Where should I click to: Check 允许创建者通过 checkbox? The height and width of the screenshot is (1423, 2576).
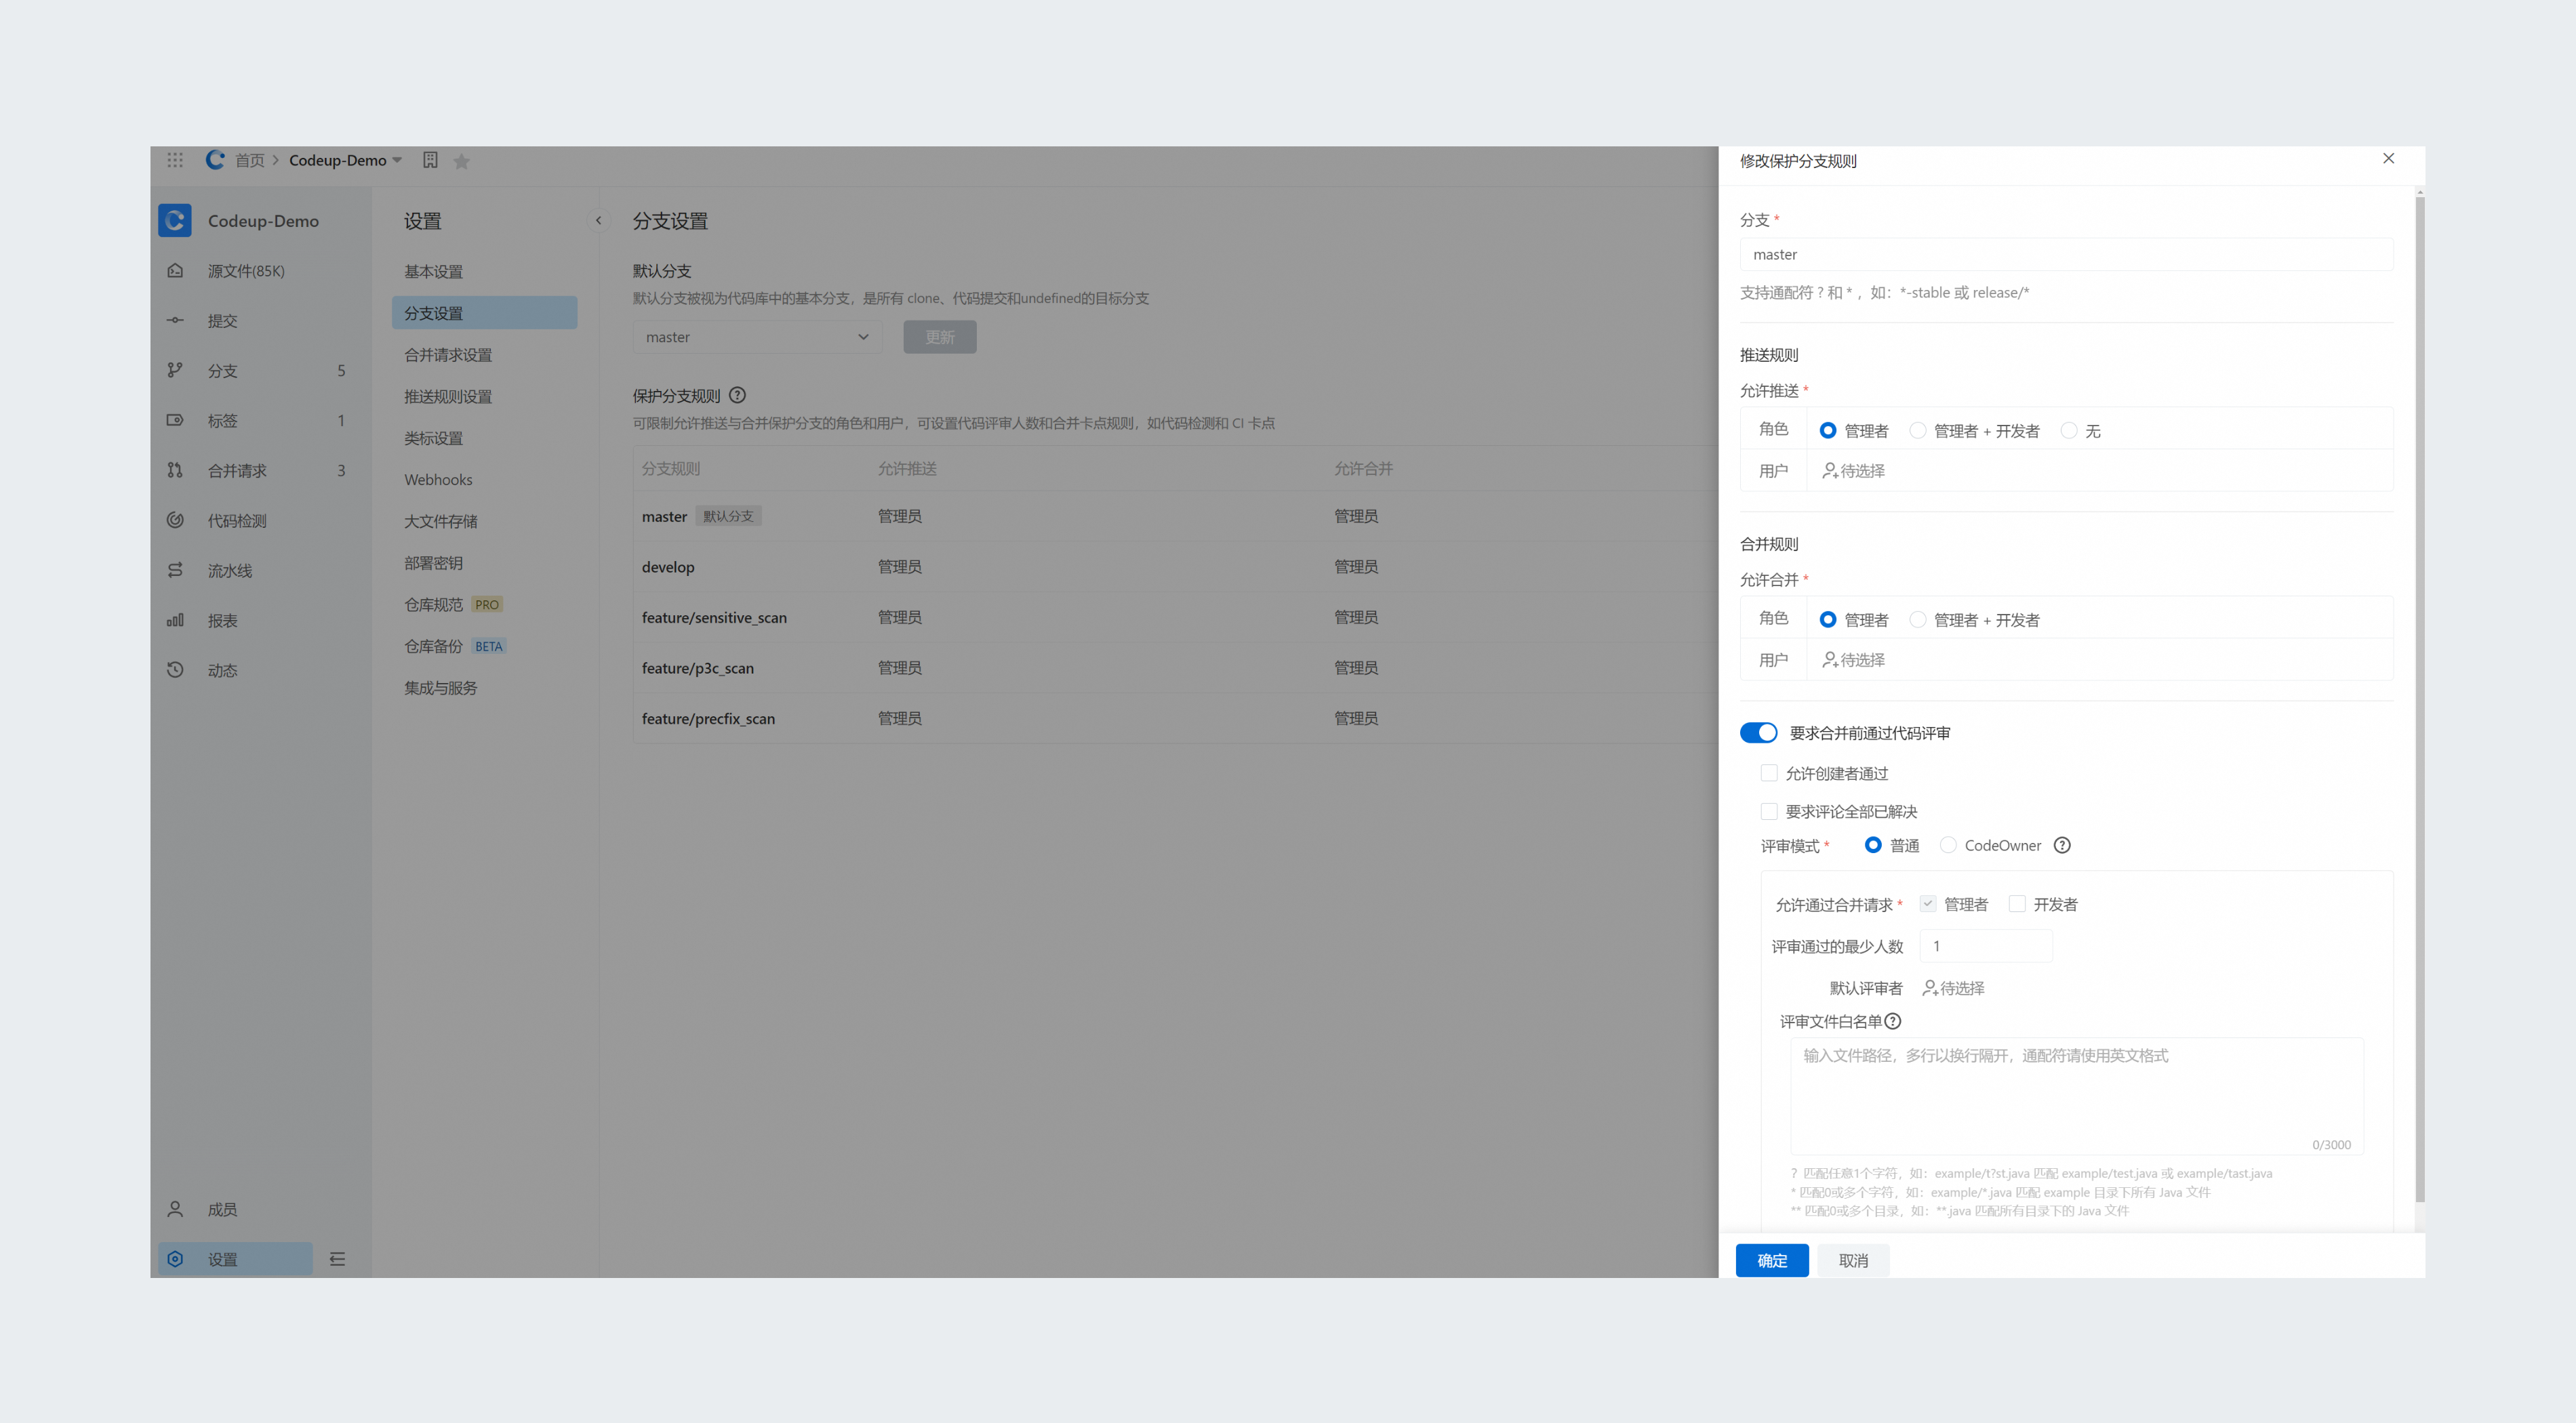coord(1768,772)
